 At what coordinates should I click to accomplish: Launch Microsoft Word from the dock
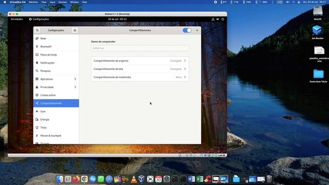coord(191,179)
